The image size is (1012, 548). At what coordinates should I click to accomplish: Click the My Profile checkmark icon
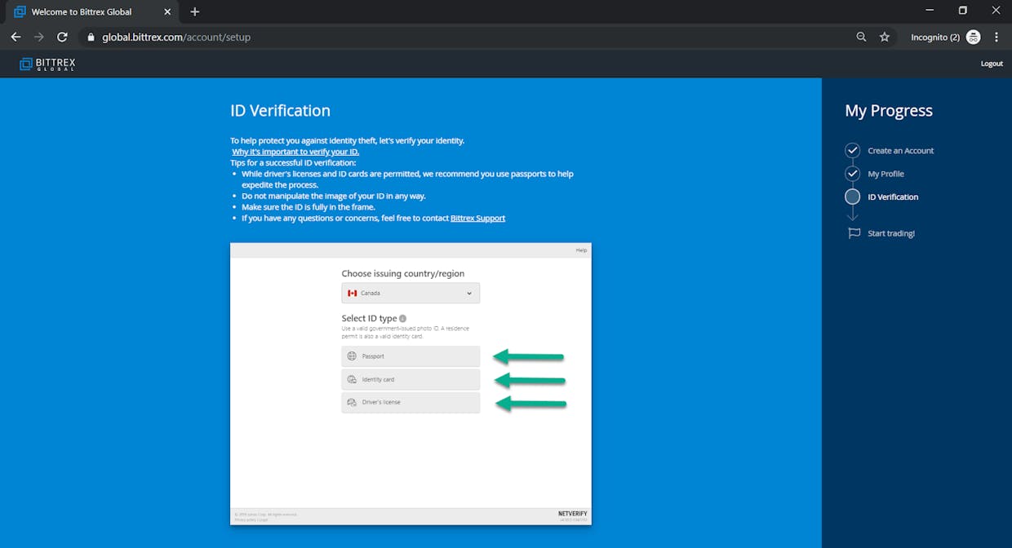(x=852, y=174)
